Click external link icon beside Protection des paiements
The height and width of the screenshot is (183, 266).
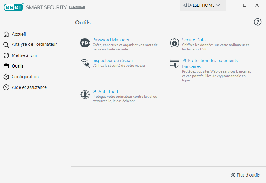coord(184,60)
